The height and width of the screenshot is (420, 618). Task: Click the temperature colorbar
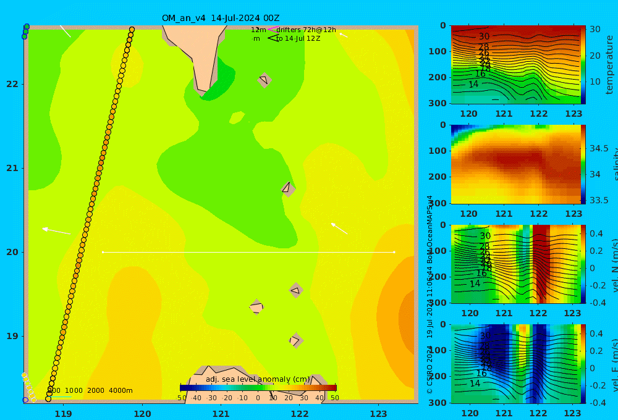coord(583,65)
